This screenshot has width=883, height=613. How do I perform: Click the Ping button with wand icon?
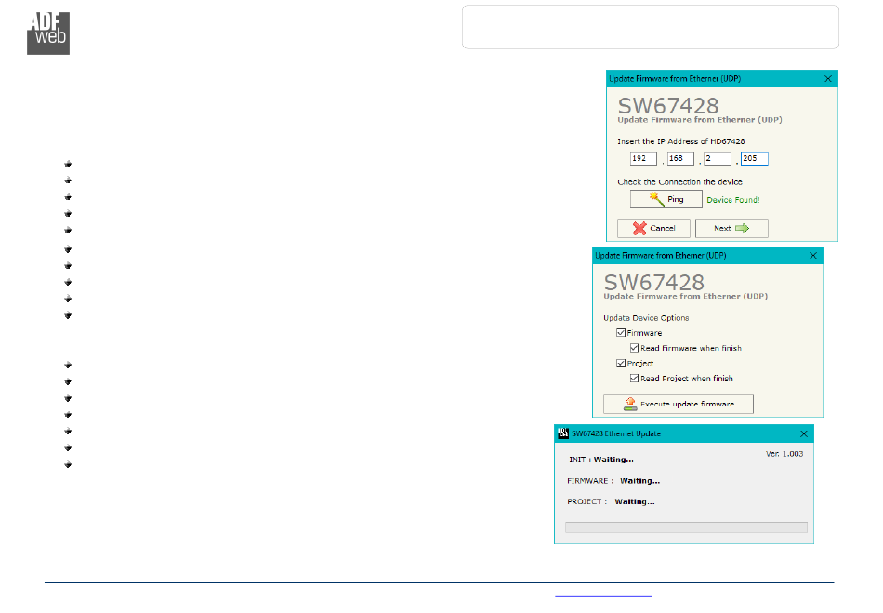click(666, 199)
